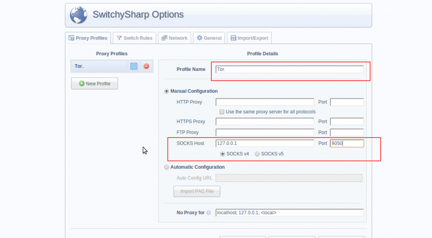Open the Network tab
Viewport: 432px width, 238px height.
[x=174, y=38]
